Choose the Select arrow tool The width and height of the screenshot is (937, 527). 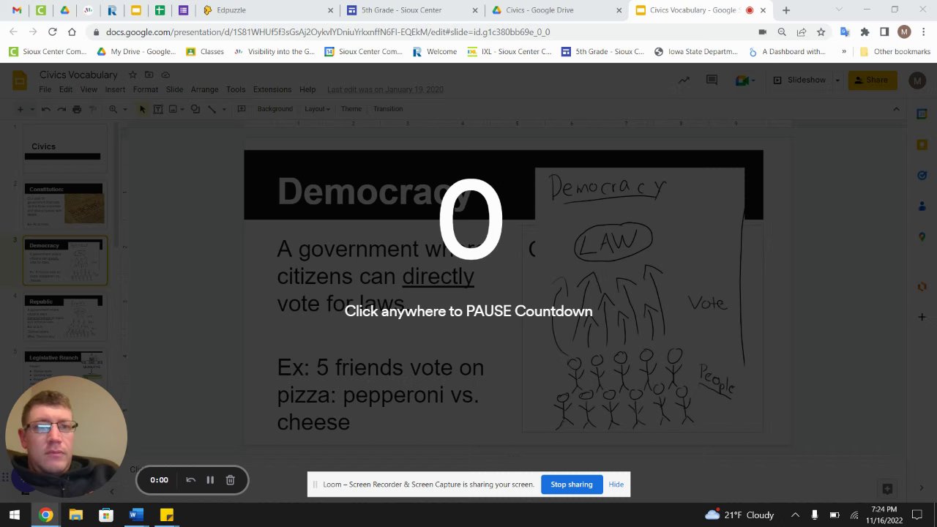(x=143, y=109)
